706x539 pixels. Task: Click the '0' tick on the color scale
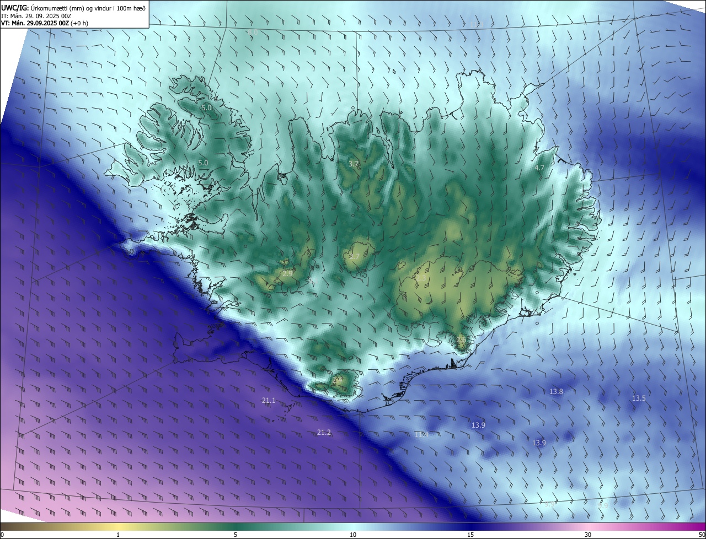(2, 535)
